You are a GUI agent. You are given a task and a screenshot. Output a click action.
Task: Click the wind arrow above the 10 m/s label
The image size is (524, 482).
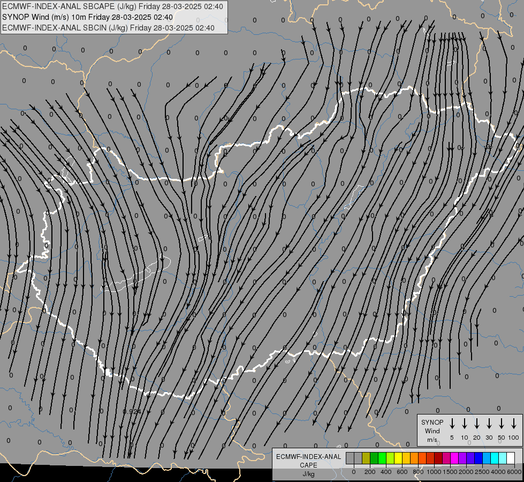coord(465,424)
